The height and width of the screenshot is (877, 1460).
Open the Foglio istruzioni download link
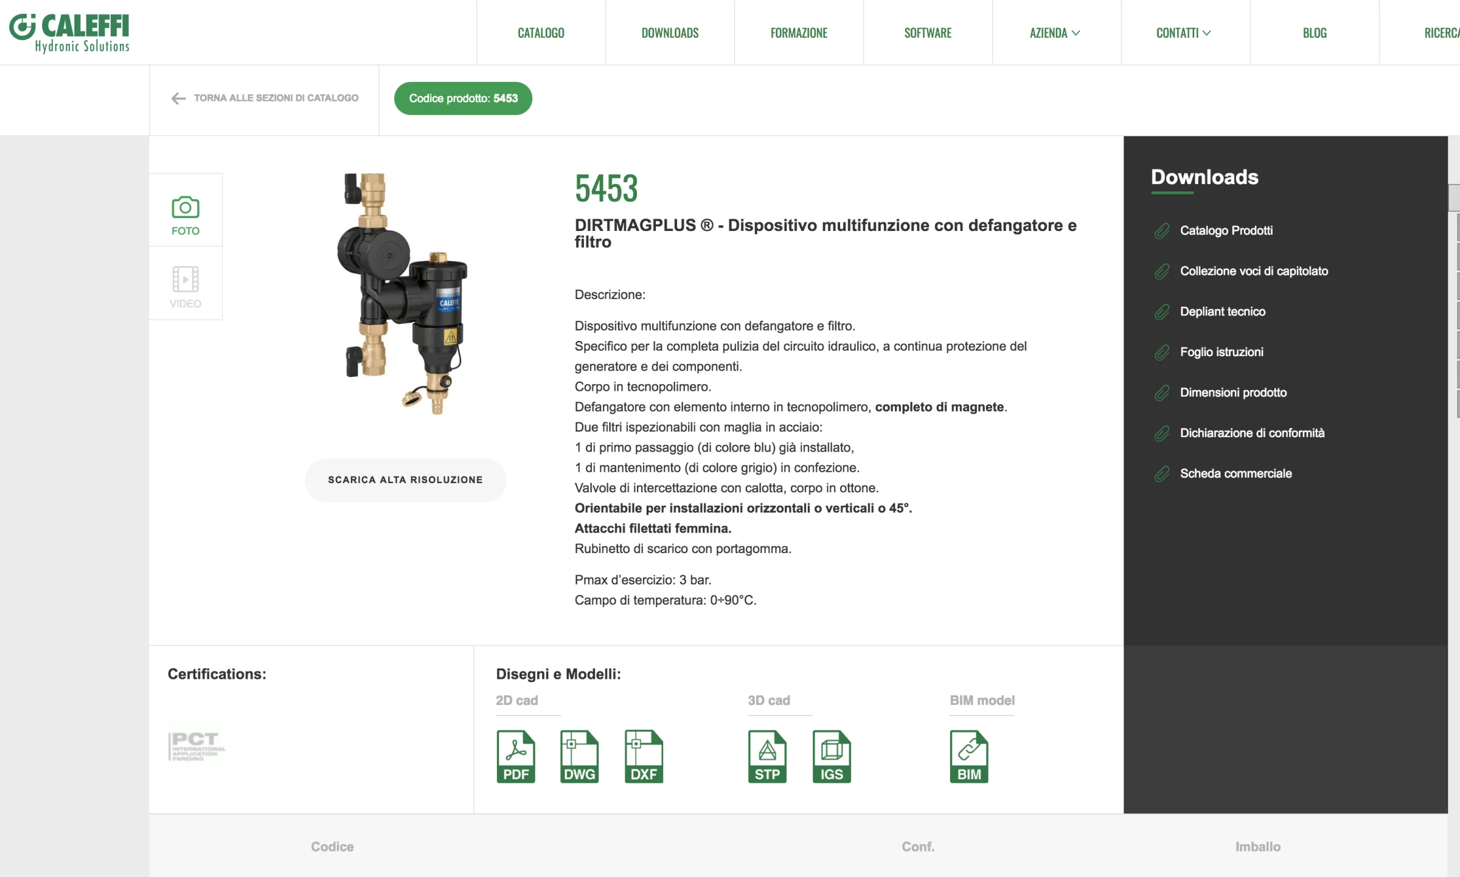point(1222,353)
